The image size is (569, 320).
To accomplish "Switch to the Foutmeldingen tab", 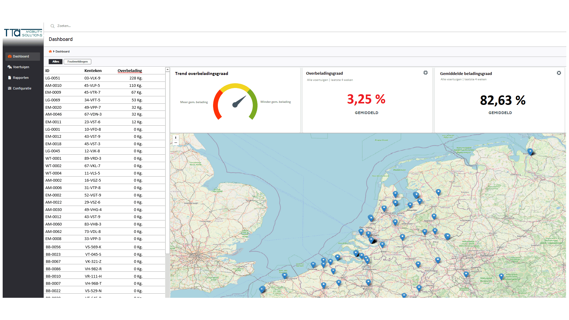I will pyautogui.click(x=77, y=62).
